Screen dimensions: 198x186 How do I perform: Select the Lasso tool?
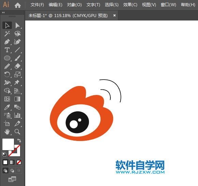17,34
